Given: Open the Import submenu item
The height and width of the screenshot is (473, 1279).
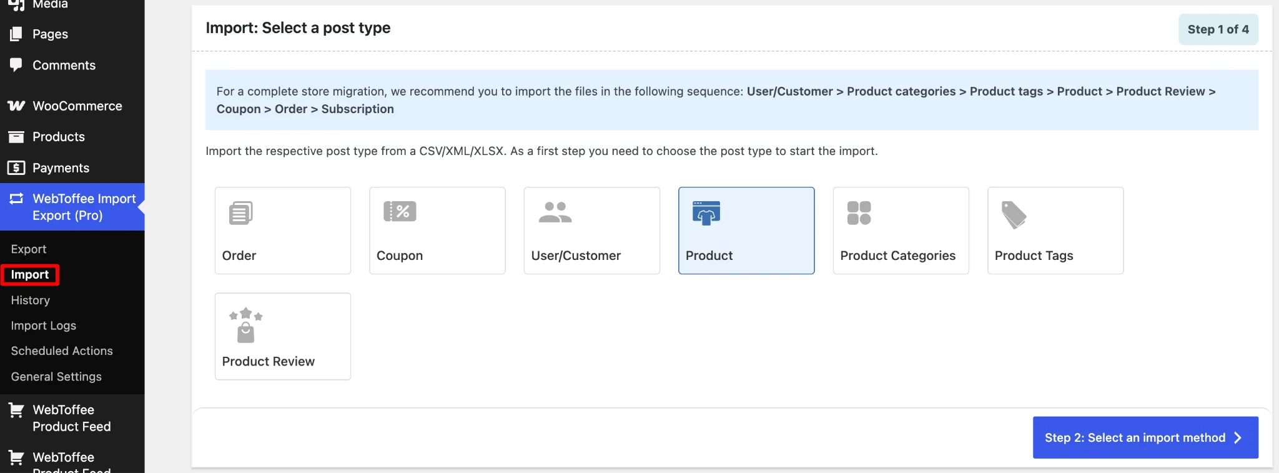Looking at the screenshot, I should click(x=29, y=274).
